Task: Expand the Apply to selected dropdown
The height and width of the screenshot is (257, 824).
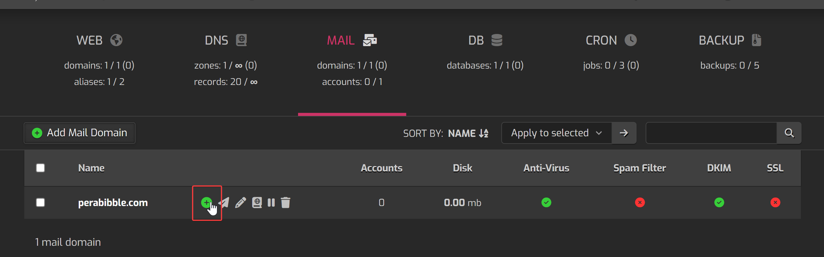Action: (x=556, y=133)
